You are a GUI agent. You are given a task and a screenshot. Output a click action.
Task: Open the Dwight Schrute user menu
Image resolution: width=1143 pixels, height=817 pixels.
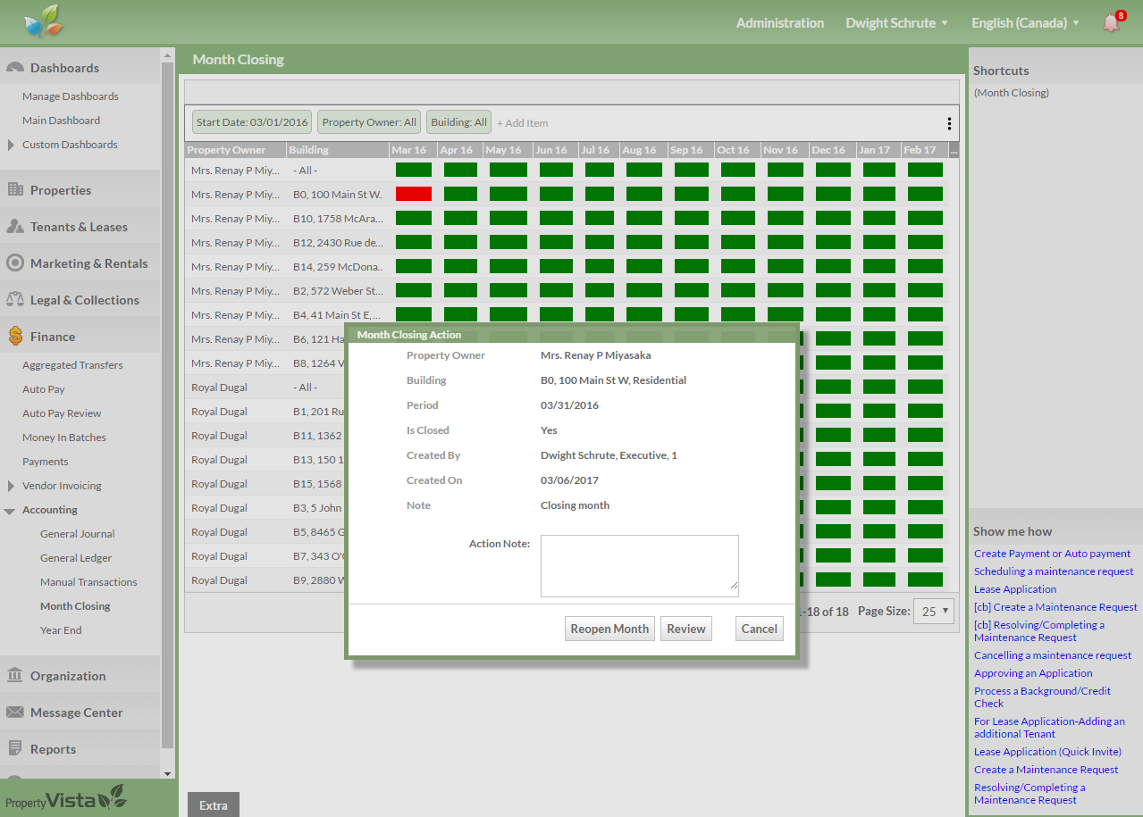click(x=896, y=23)
